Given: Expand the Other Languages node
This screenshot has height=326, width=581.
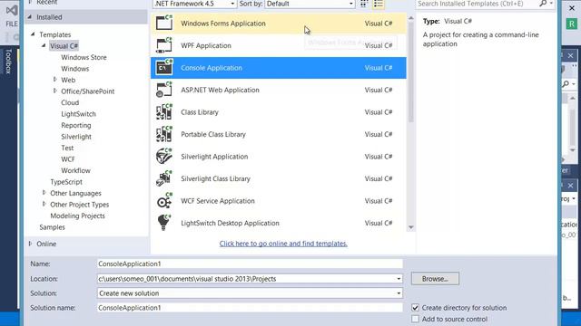Looking at the screenshot, I should [x=44, y=193].
